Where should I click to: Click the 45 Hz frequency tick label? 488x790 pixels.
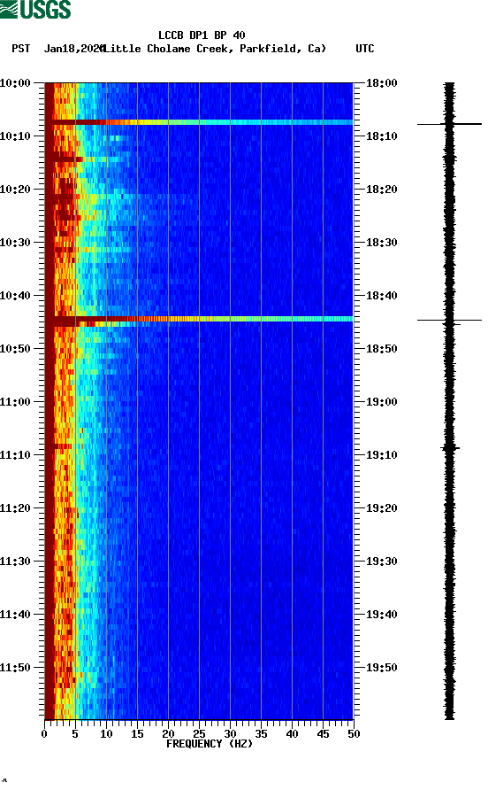323,734
